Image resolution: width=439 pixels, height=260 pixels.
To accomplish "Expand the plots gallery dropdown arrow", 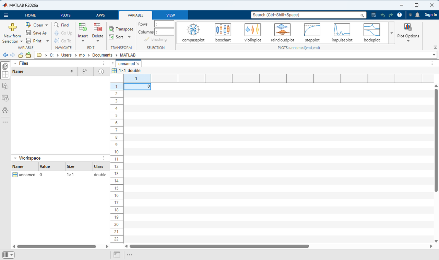I will [392, 33].
